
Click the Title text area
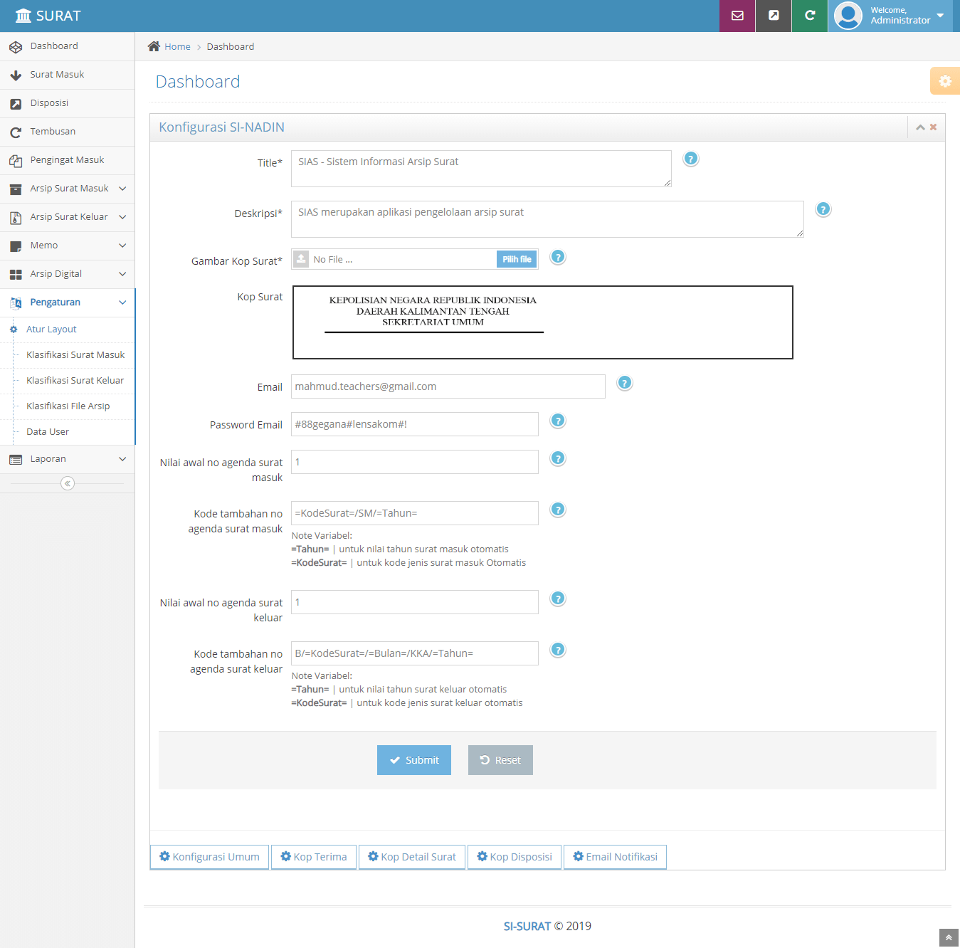pyautogui.click(x=481, y=169)
